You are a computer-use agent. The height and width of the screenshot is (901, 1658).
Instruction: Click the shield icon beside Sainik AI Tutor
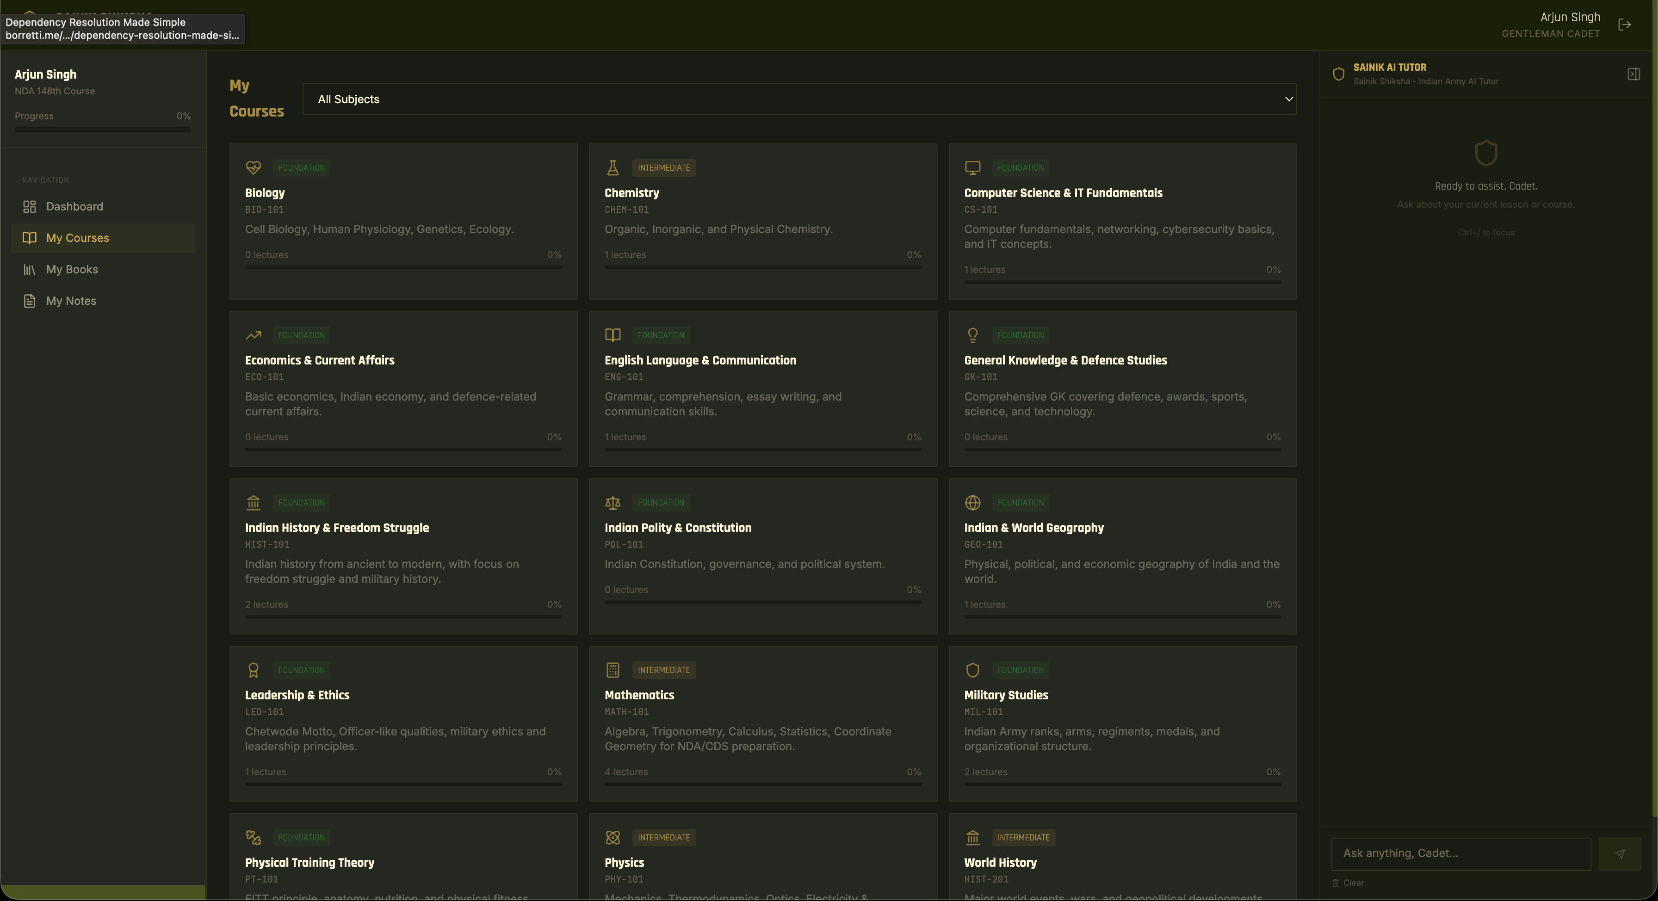(1339, 74)
